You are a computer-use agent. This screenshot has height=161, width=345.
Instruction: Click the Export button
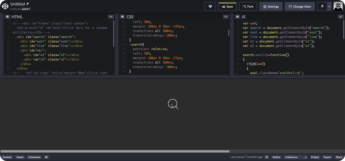coord(327,157)
